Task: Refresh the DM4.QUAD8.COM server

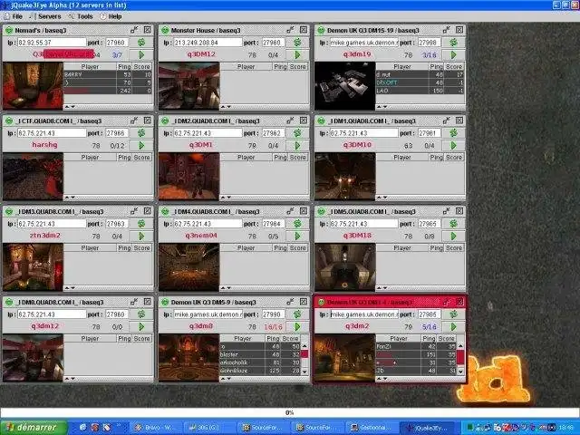Action: (x=297, y=224)
